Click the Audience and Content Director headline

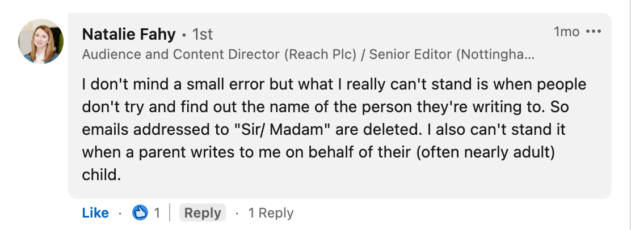click(180, 55)
